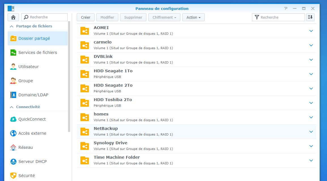This screenshot has width=327, height=181.
Task: Go to Accès externe
Action: (x=38, y=133)
